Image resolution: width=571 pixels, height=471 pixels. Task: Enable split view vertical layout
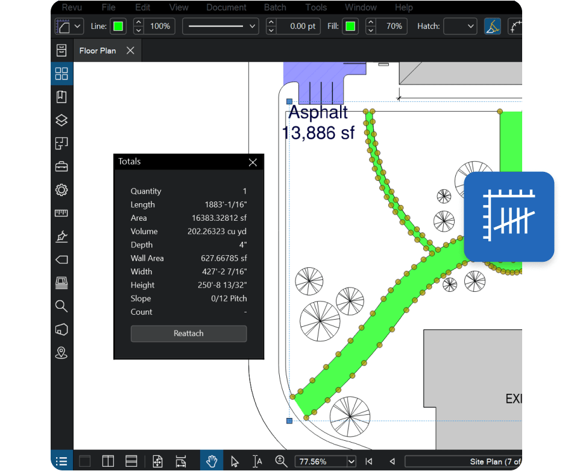pyautogui.click(x=108, y=461)
